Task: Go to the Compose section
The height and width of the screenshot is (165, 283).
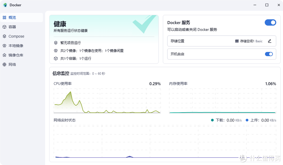Action: (21, 36)
